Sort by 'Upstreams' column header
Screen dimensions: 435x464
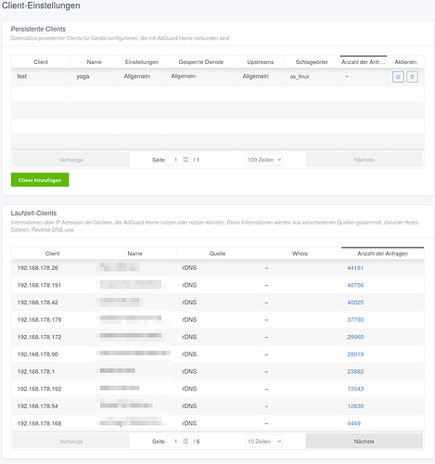point(261,62)
